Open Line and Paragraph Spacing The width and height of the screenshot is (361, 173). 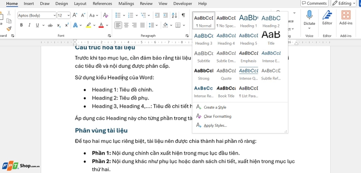[x=151, y=25]
